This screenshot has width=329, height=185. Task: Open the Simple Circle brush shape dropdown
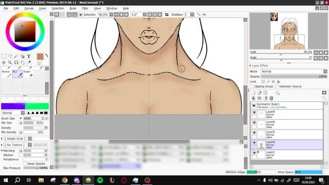coord(30,139)
